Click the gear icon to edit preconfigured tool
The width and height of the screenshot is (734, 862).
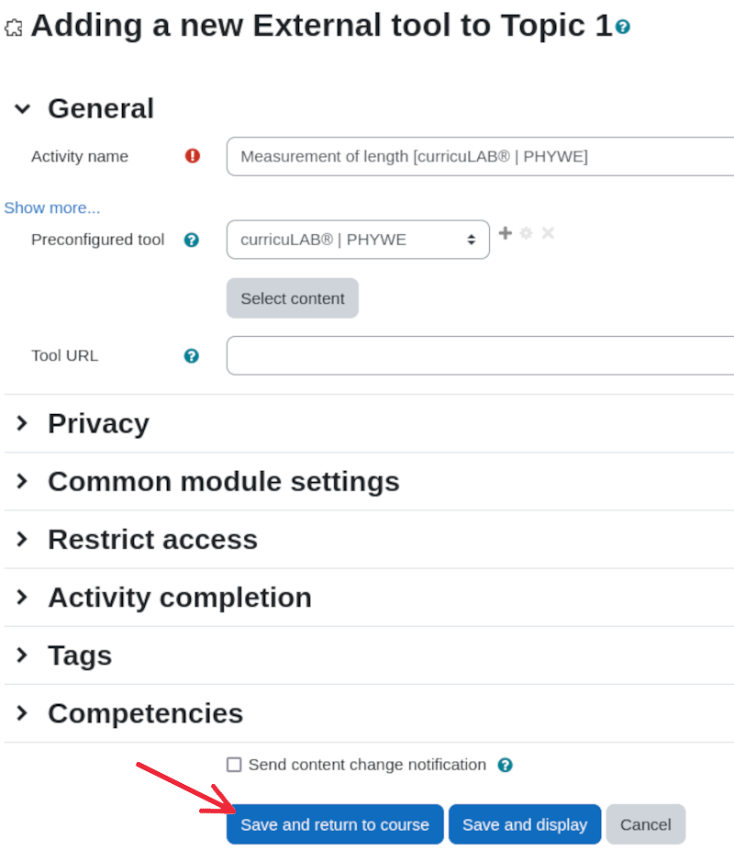[527, 233]
